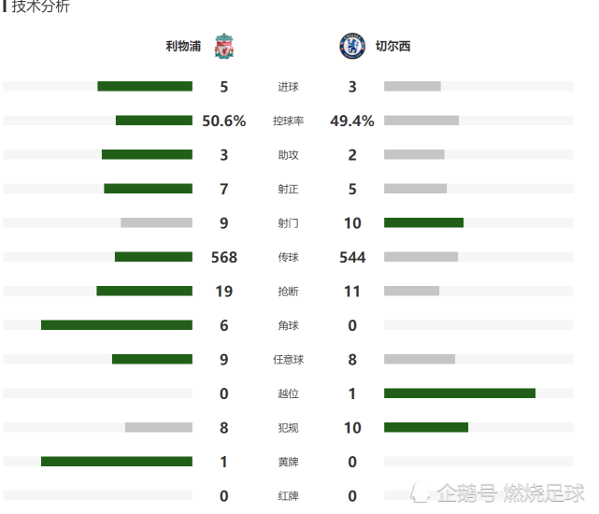Click the 红牌 stat label
The height and width of the screenshot is (514, 599).
coord(288,496)
